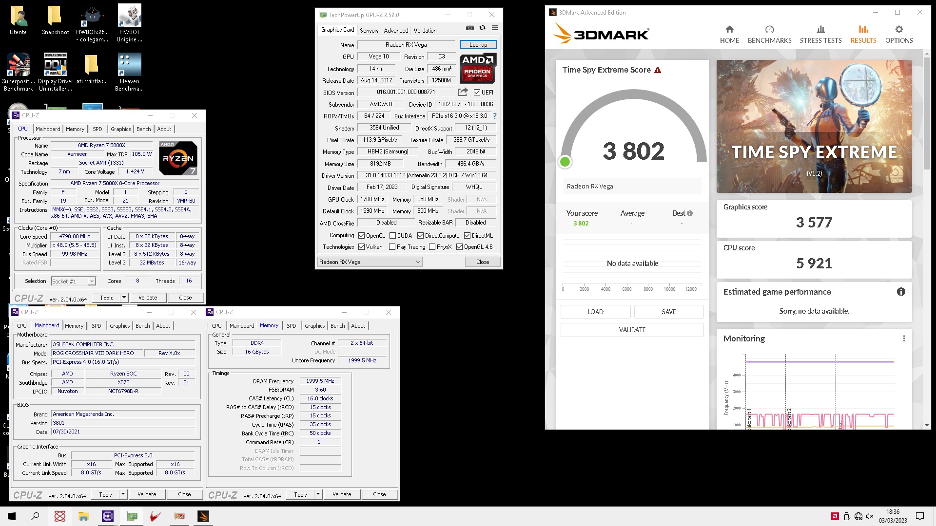
Task: Click muted volume tray icon
Action: (870, 516)
